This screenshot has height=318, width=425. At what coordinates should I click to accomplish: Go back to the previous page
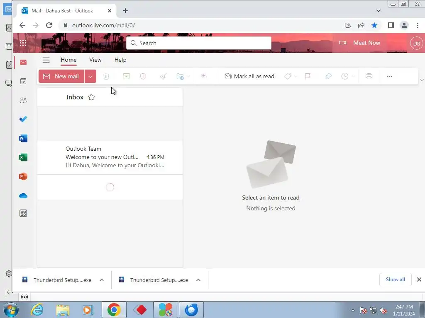22,25
